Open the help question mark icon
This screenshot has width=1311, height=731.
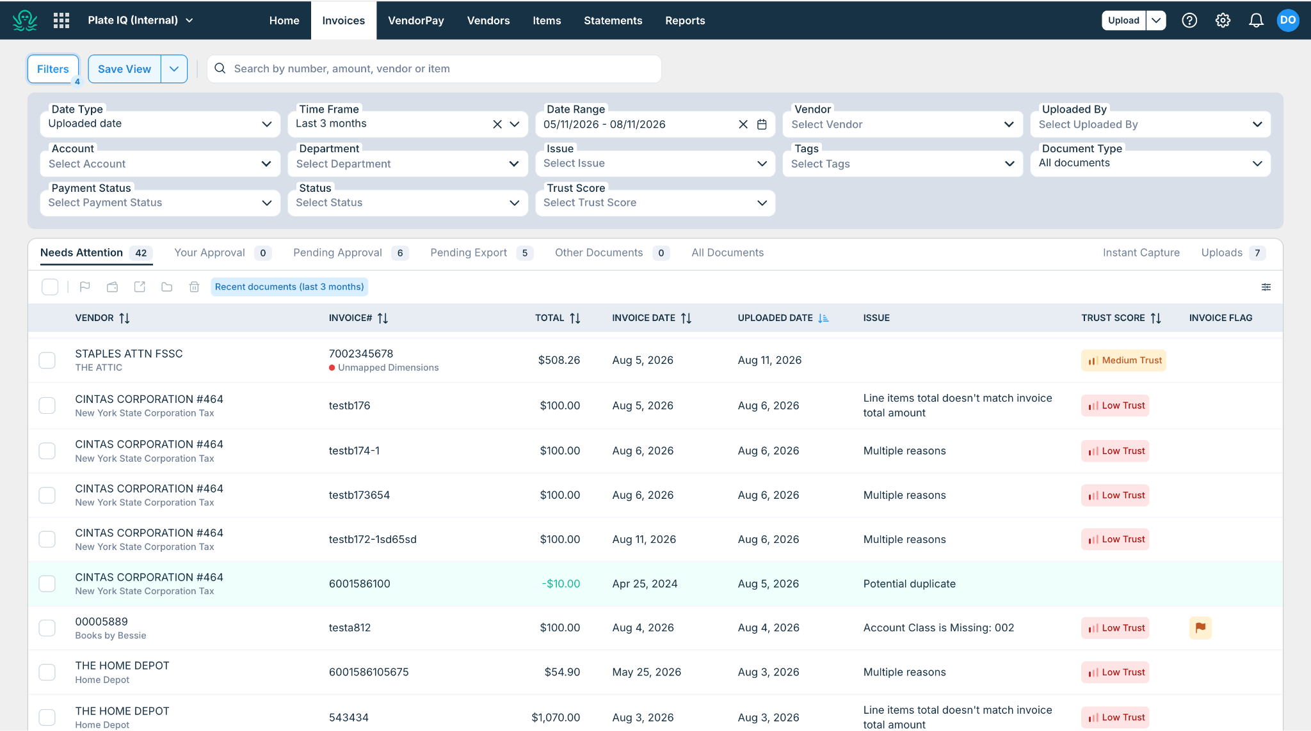(1189, 20)
